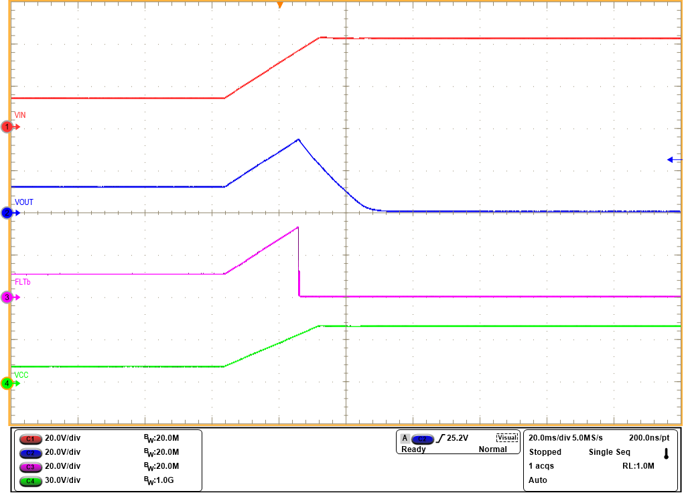Open the RL:1.0M record length setting
Viewport: 686px width, 493px height.
pyautogui.click(x=638, y=466)
